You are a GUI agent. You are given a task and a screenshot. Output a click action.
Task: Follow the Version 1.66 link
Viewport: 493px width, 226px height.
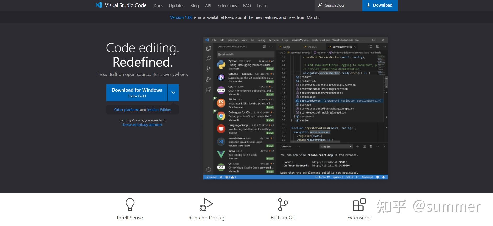[181, 17]
